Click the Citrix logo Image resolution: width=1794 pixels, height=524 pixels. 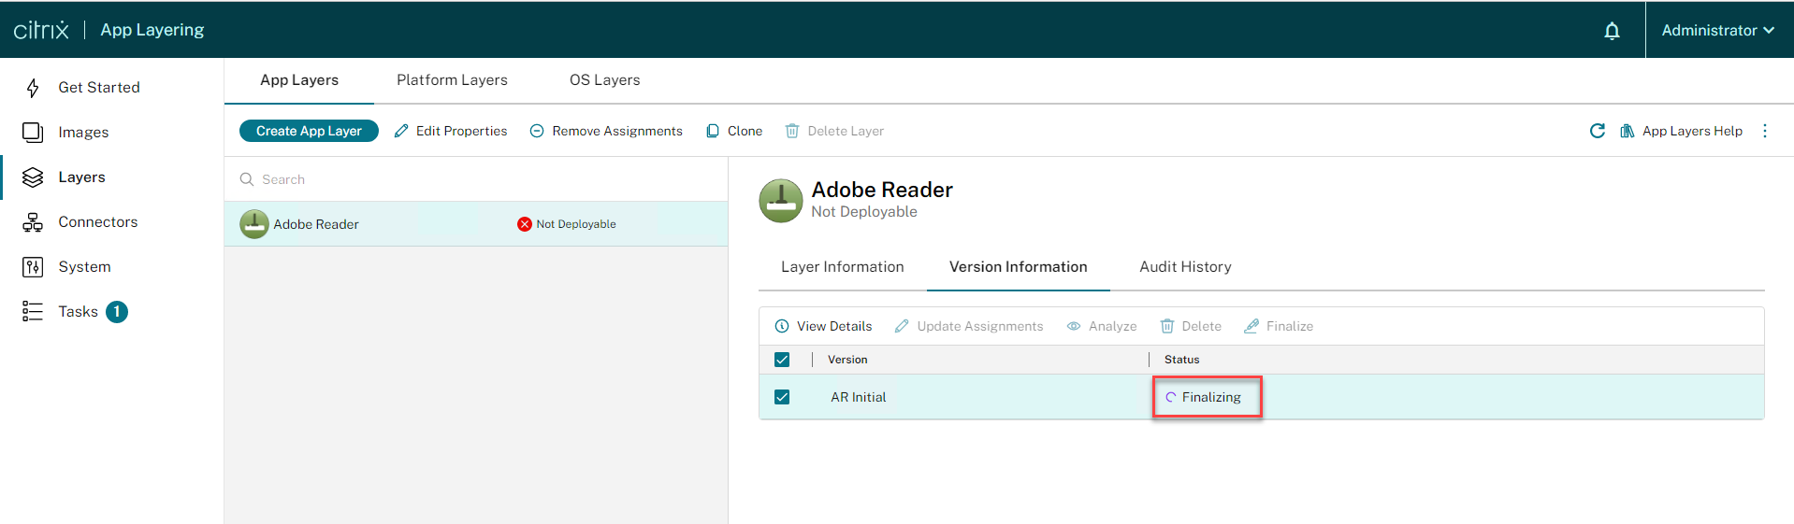point(41,30)
